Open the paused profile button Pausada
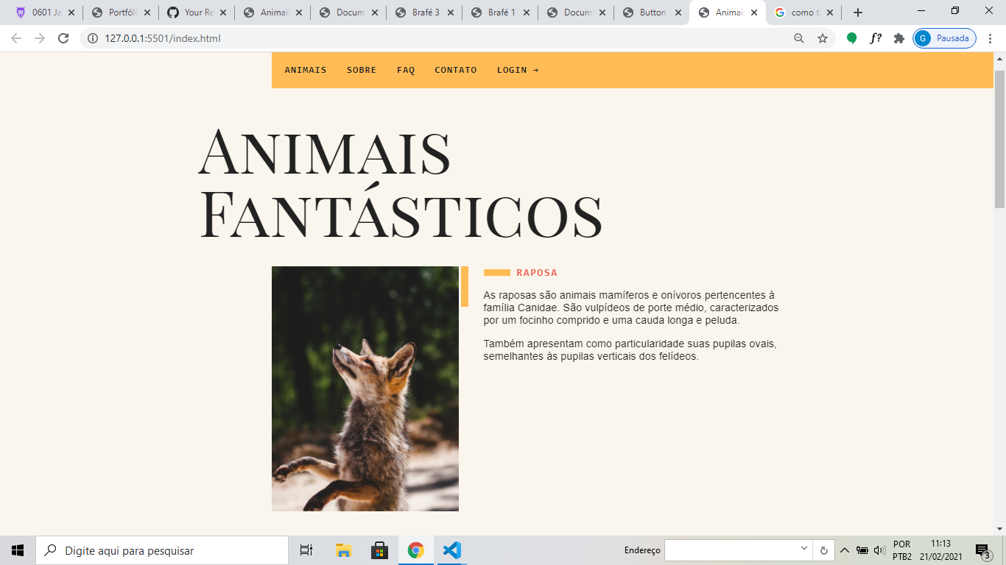The width and height of the screenshot is (1006, 565). [x=944, y=38]
